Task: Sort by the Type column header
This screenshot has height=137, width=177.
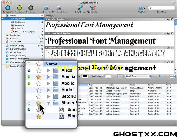Action: pyautogui.click(x=97, y=85)
